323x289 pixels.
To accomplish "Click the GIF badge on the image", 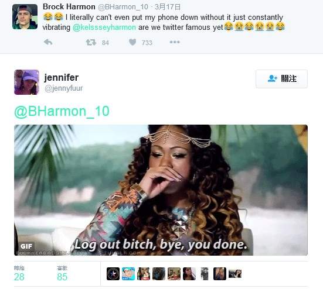I will coord(26,246).
